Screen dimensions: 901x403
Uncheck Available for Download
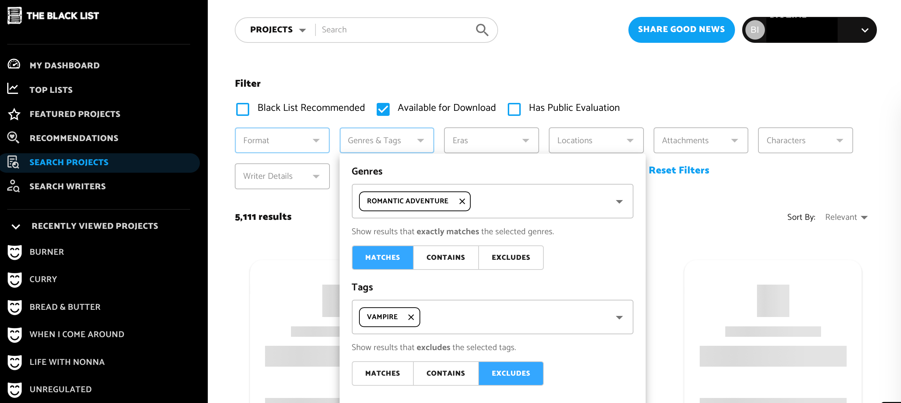pyautogui.click(x=383, y=109)
